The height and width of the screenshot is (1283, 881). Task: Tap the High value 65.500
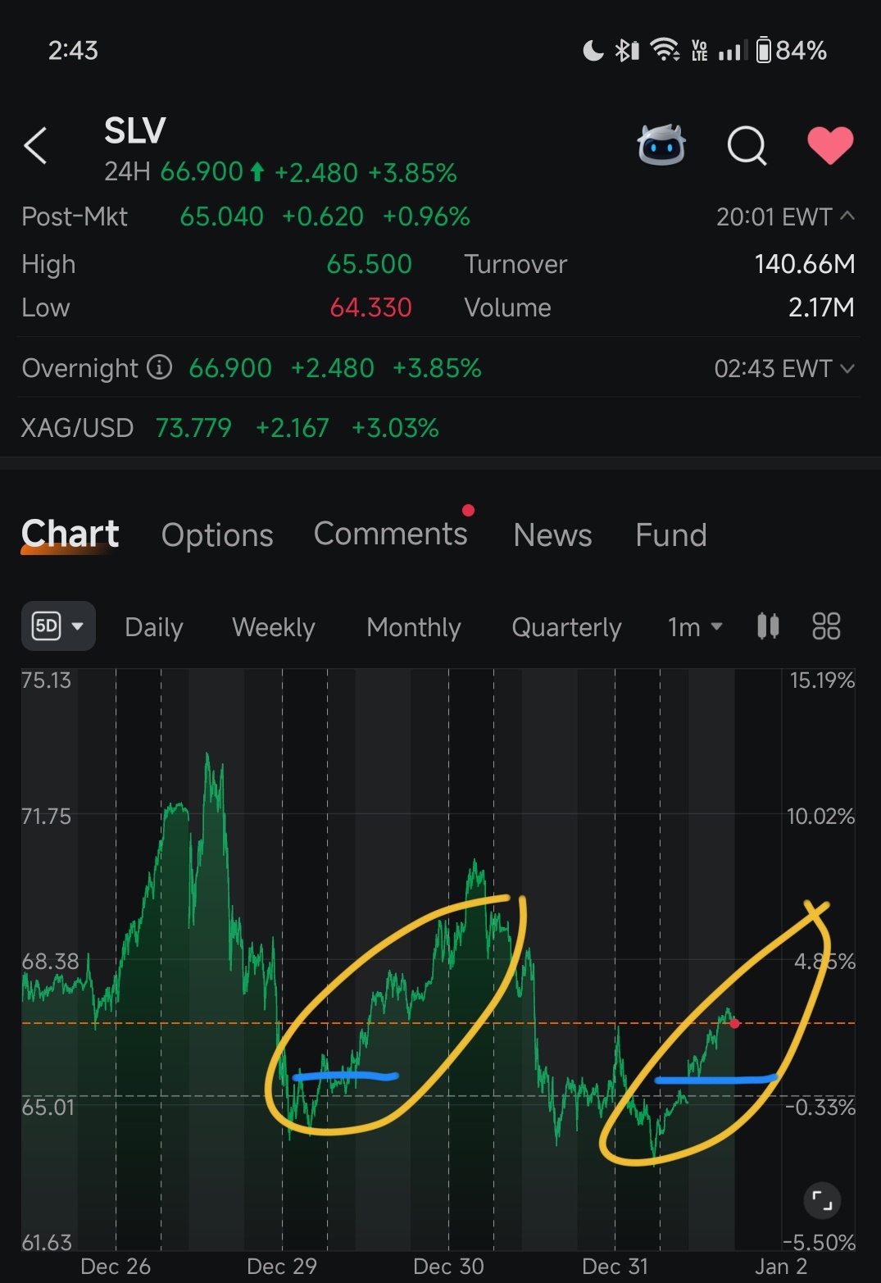pyautogui.click(x=369, y=264)
